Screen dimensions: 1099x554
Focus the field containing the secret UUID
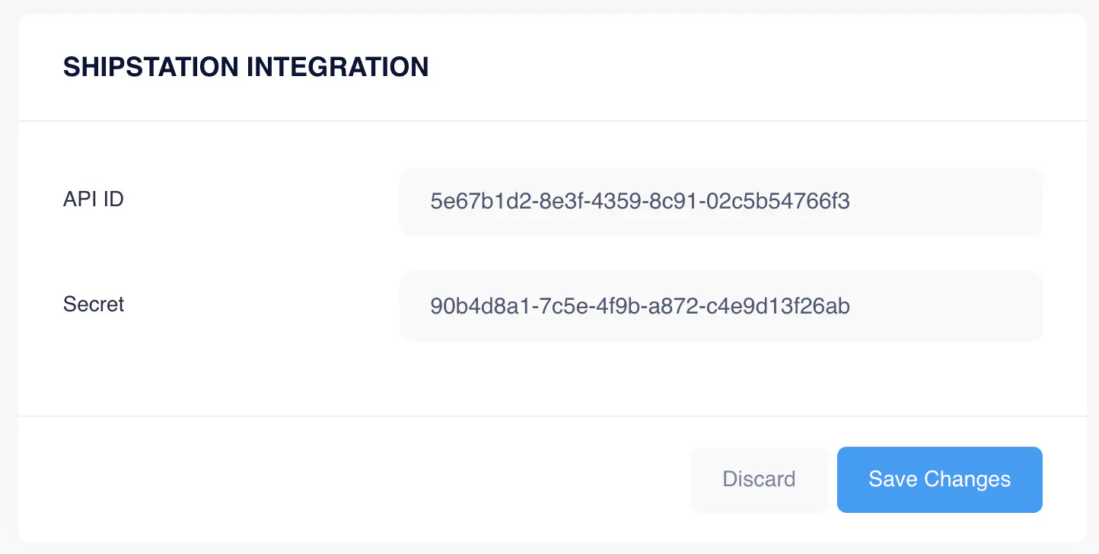(720, 305)
